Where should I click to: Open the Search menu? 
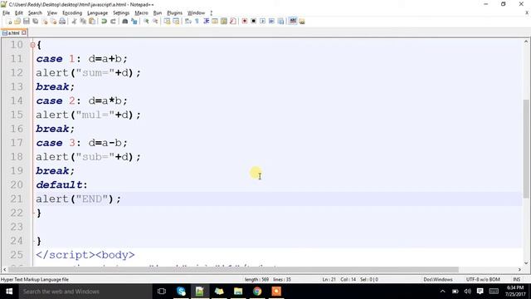tap(35, 13)
